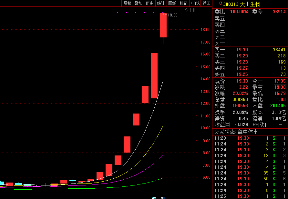Click the 总量 value 369963
Image resolution: width=288 pixels, height=199 pixels.
coord(240,99)
